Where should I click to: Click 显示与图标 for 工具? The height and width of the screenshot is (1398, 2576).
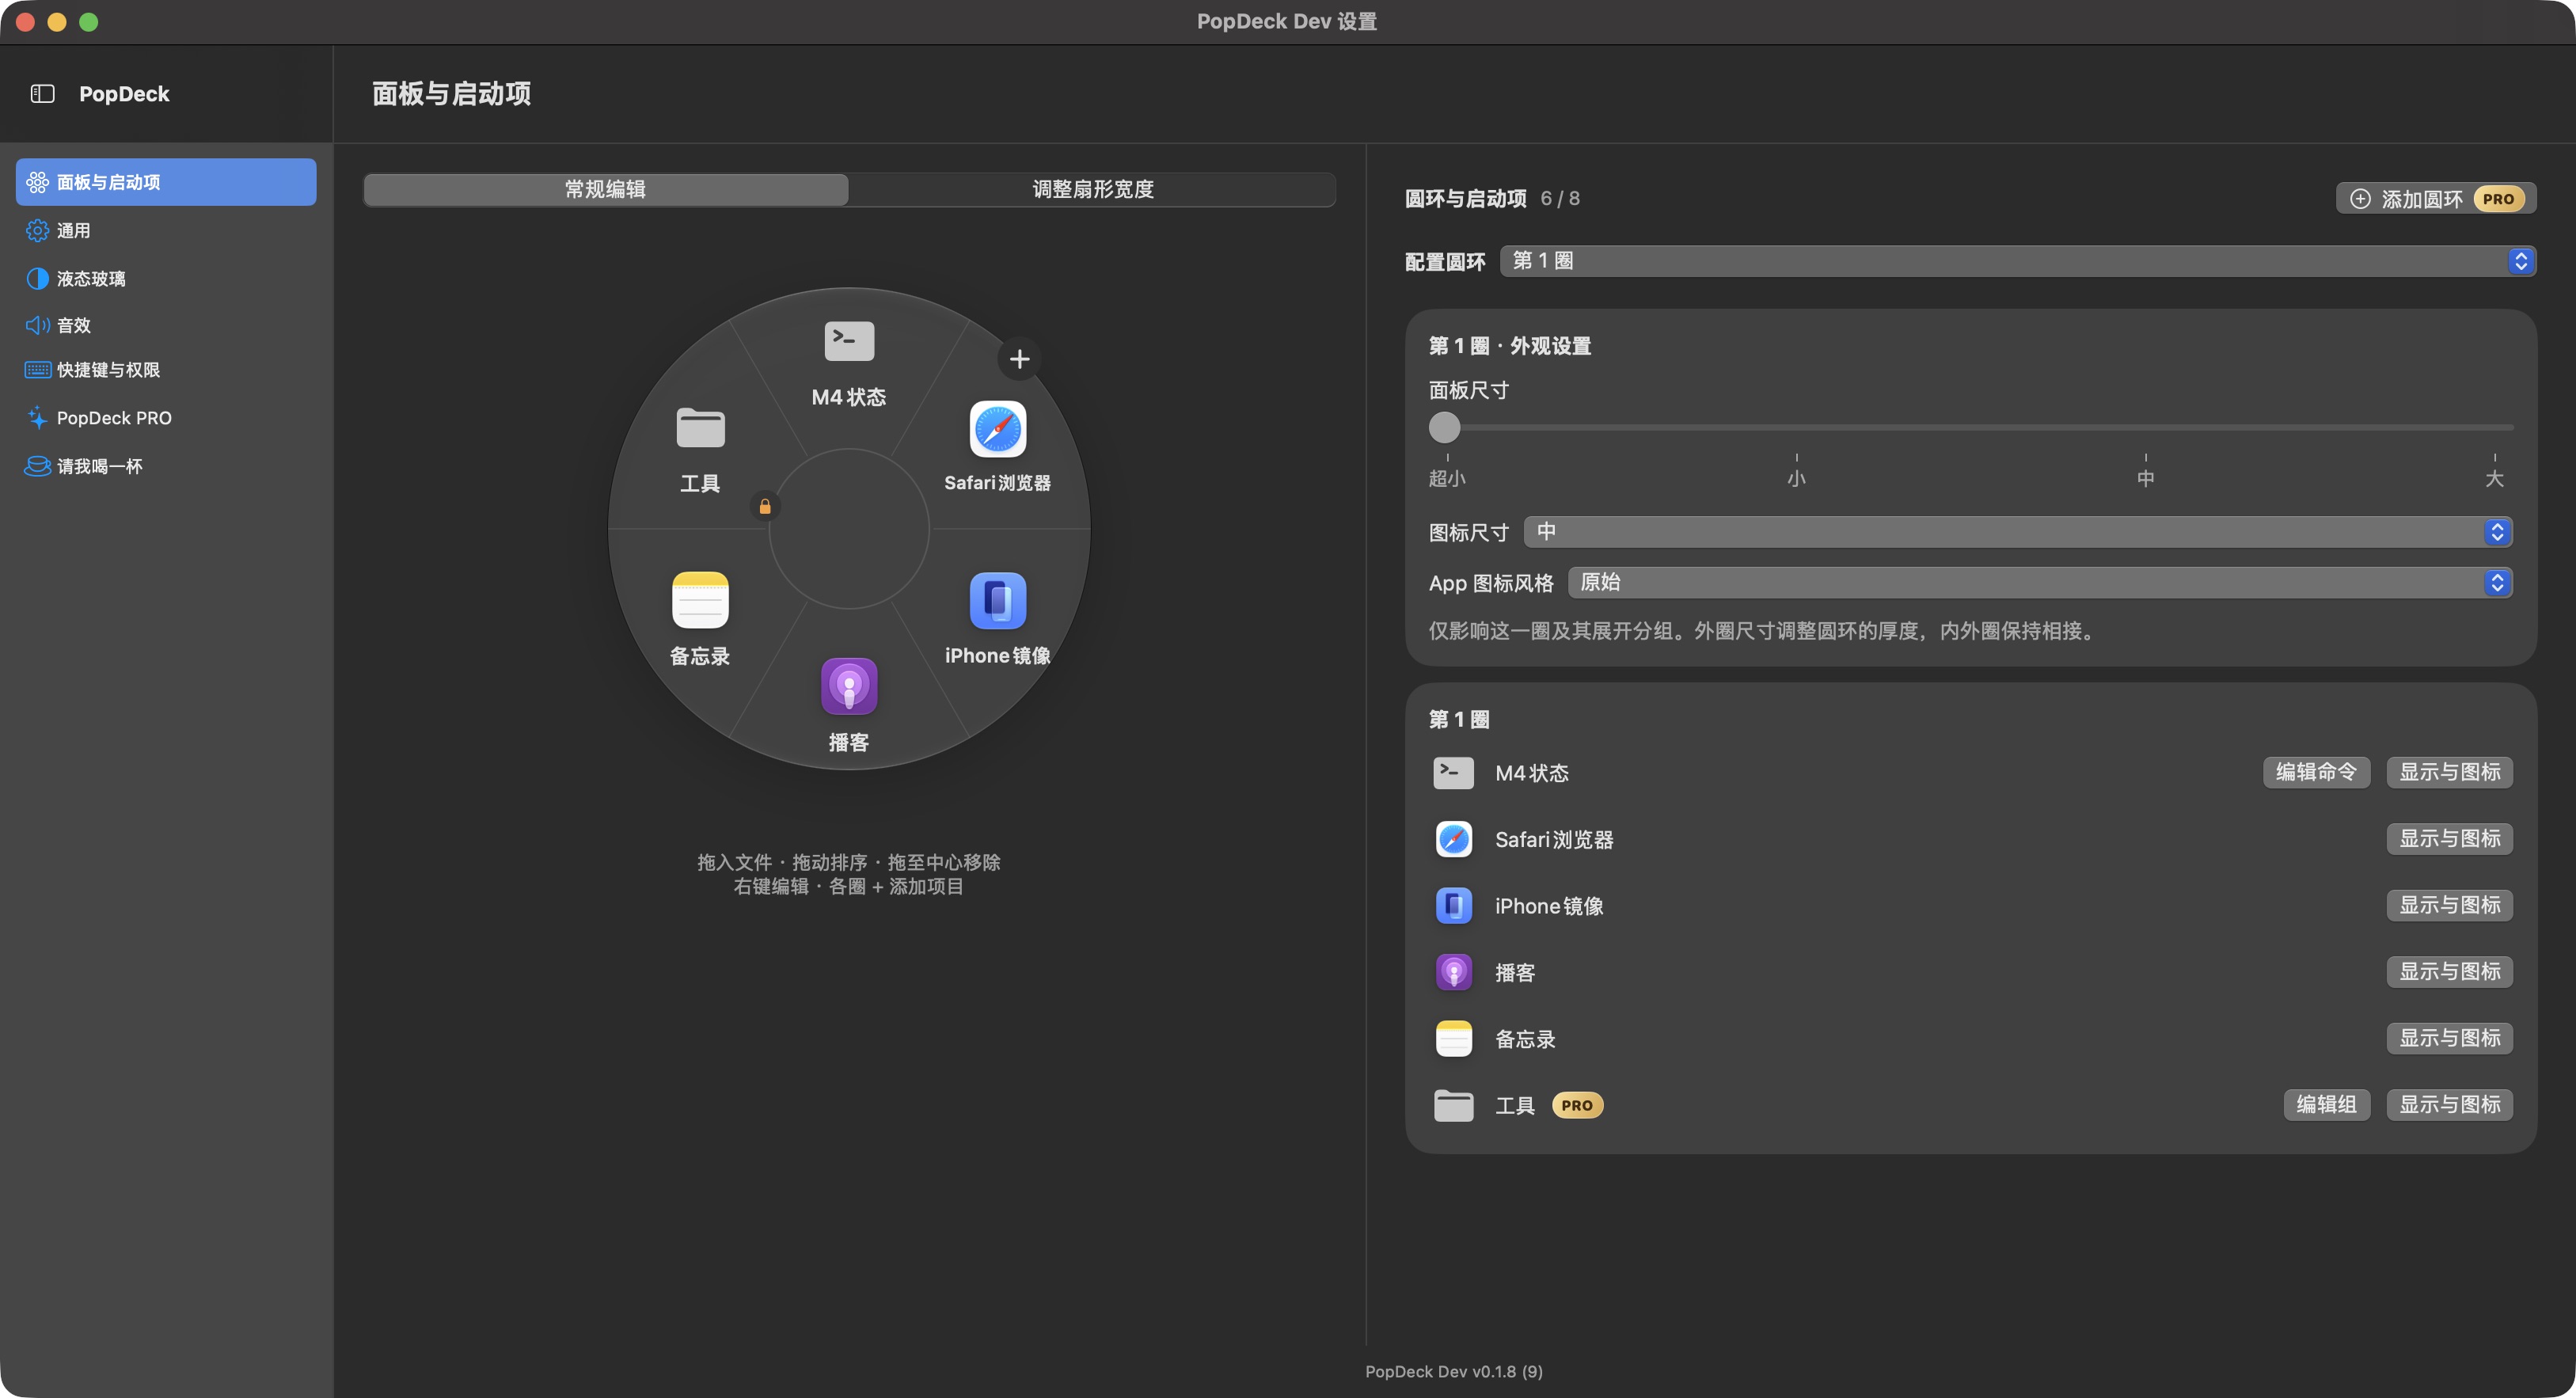point(2450,1105)
